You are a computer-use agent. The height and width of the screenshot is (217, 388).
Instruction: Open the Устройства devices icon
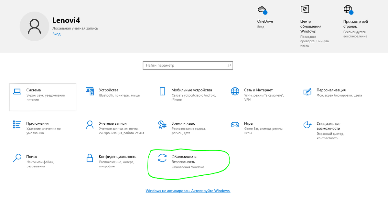[90, 91]
